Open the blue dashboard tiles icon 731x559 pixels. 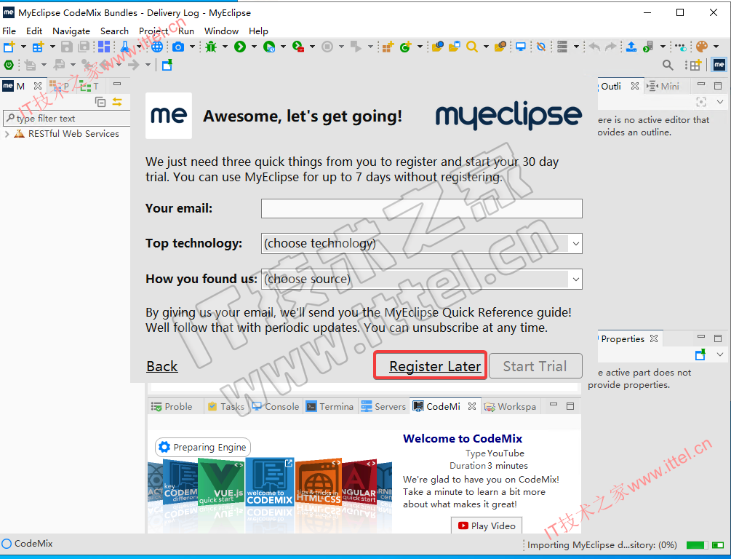coord(104,47)
